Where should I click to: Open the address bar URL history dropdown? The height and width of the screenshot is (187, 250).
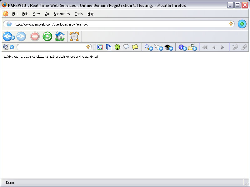[x=231, y=24]
